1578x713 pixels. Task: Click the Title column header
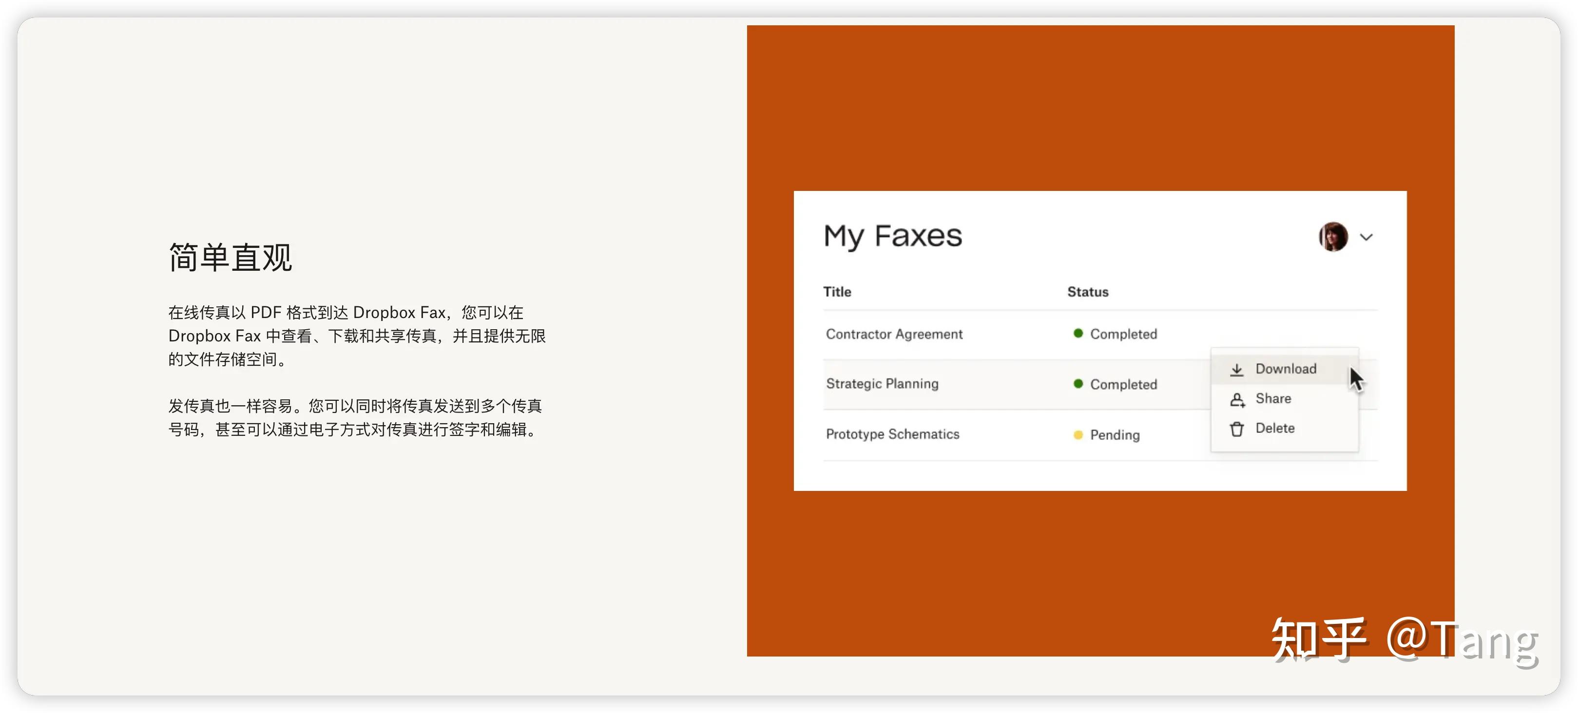[837, 292]
